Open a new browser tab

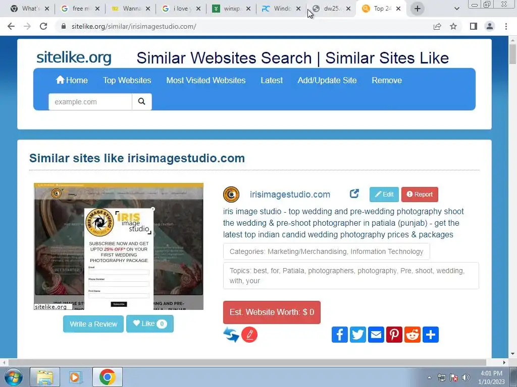pos(418,9)
